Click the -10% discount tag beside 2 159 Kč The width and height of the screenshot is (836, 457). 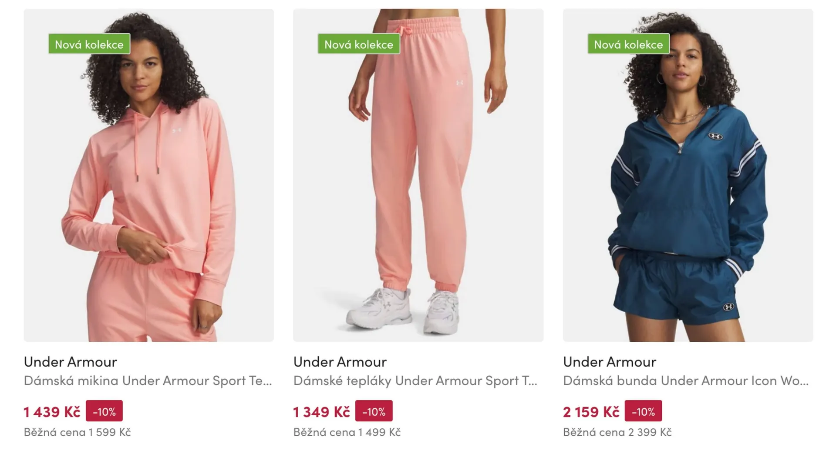coord(643,411)
